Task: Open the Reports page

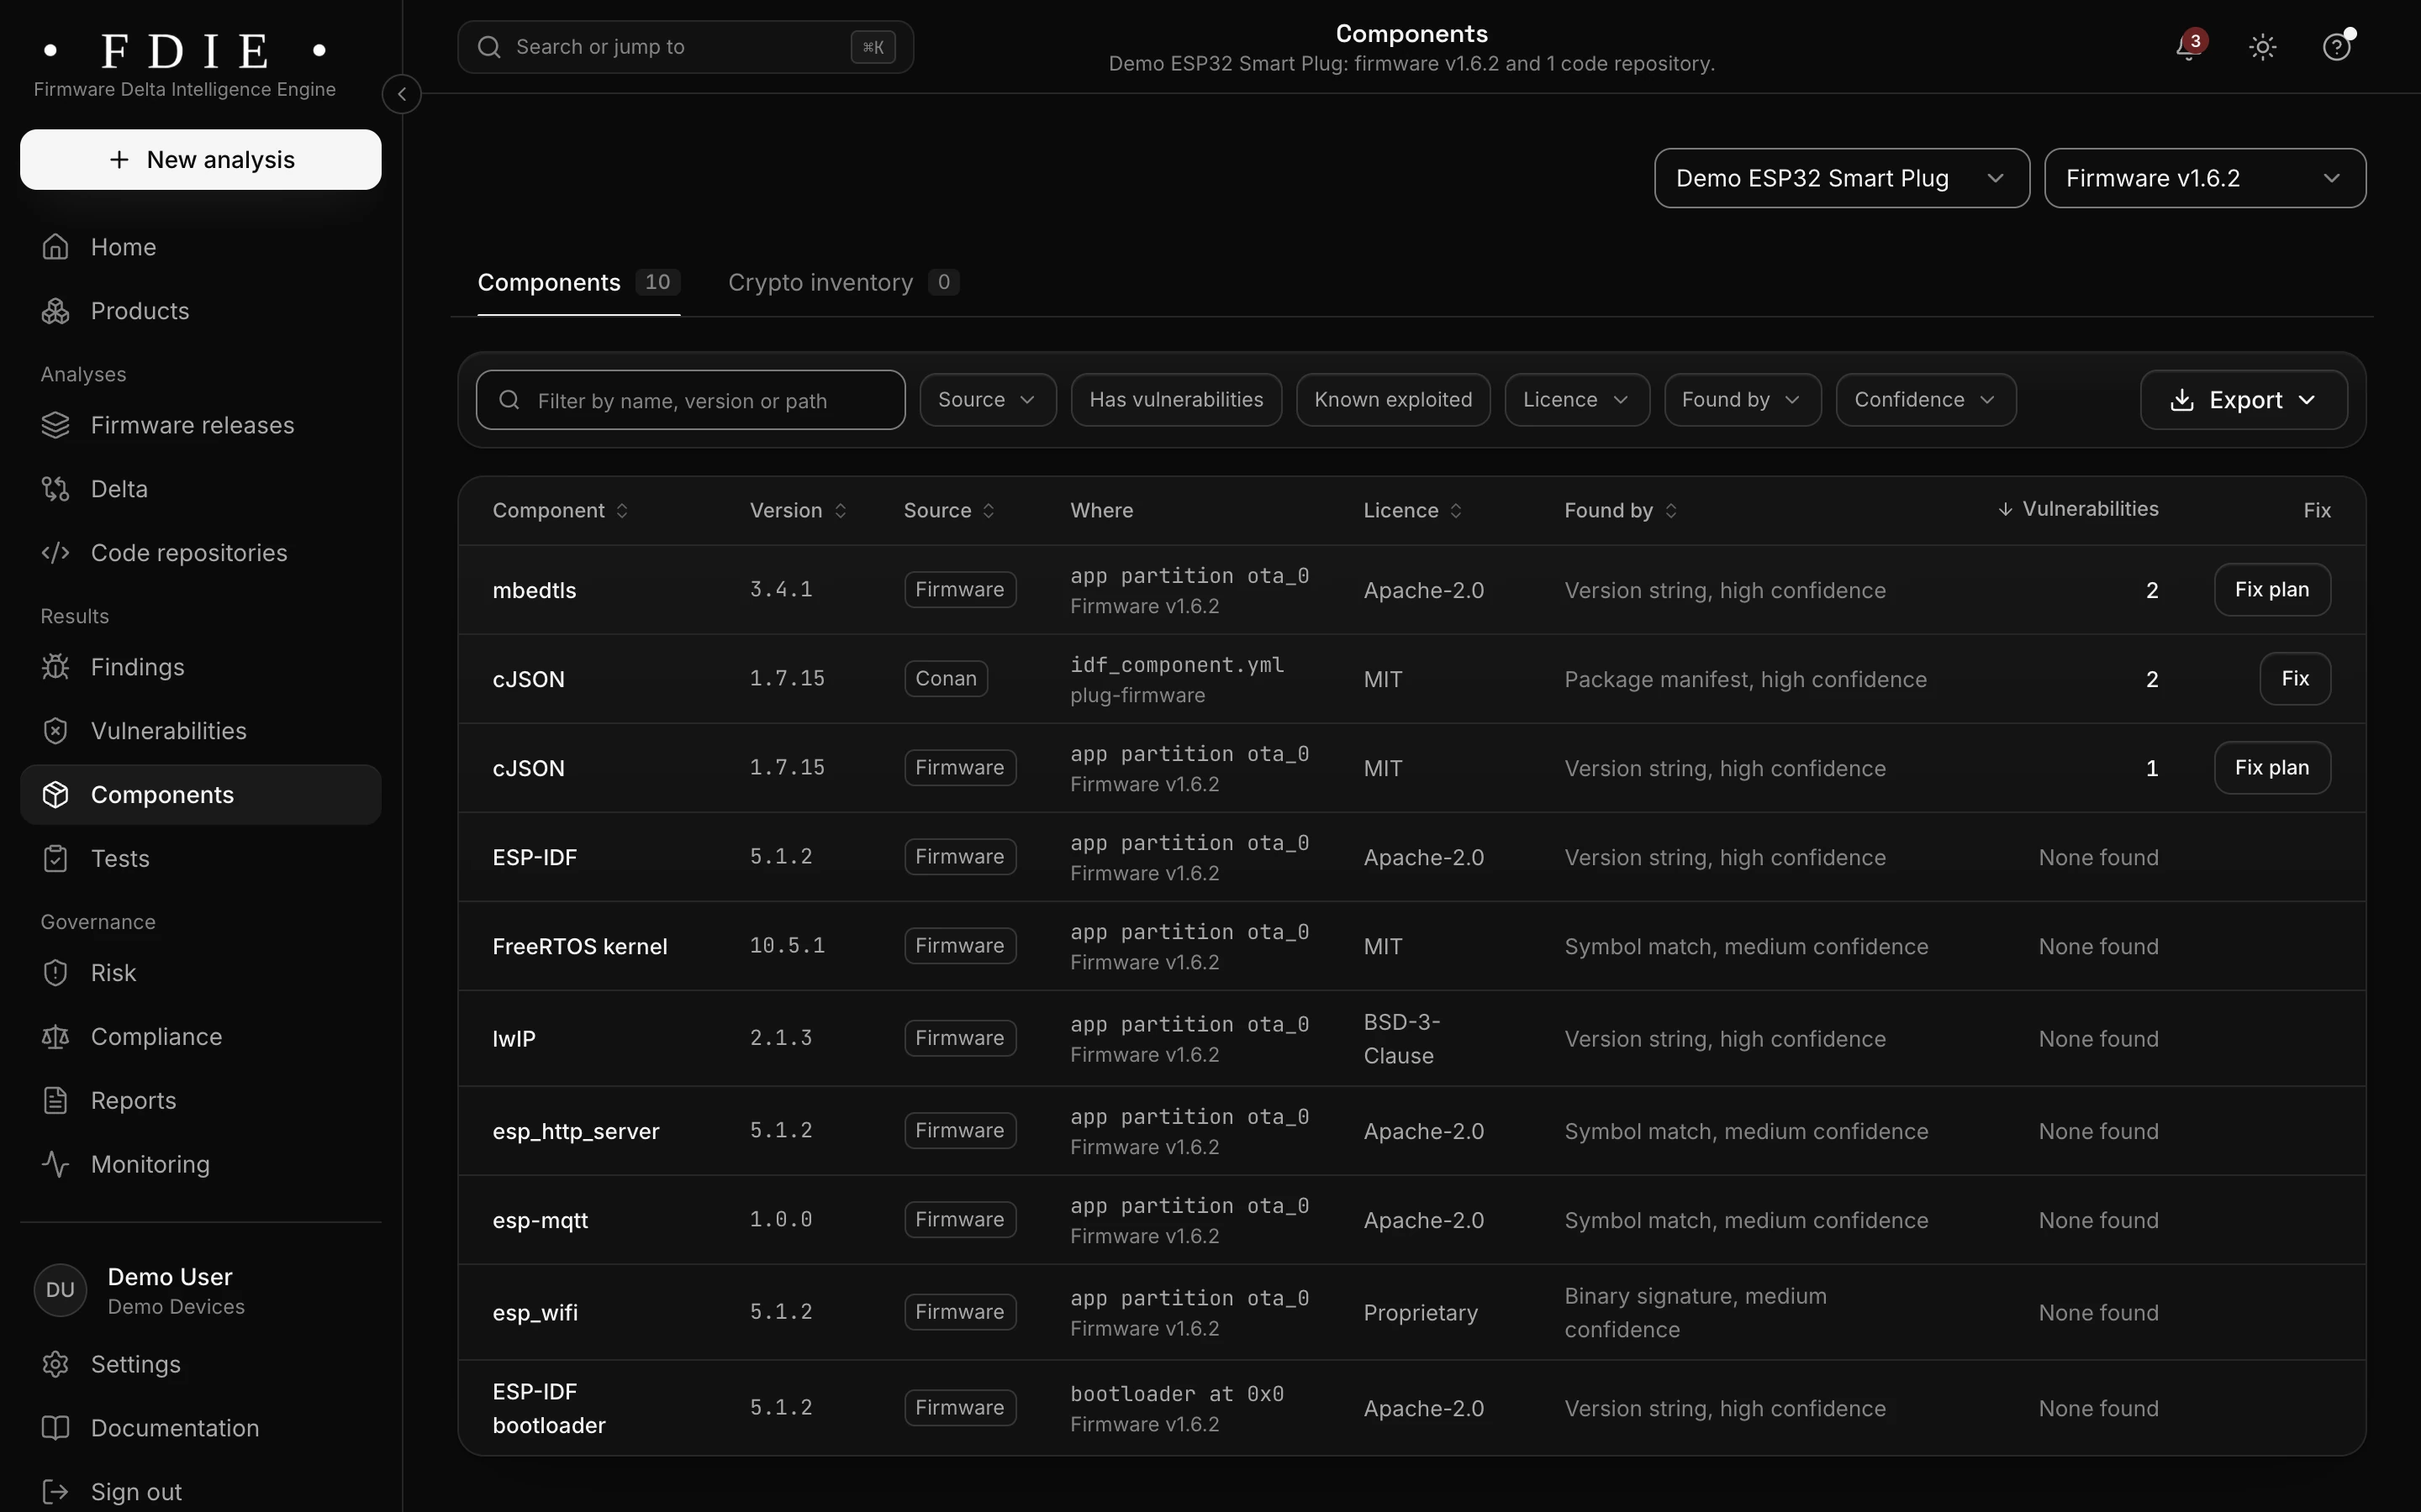Action: [200, 1101]
